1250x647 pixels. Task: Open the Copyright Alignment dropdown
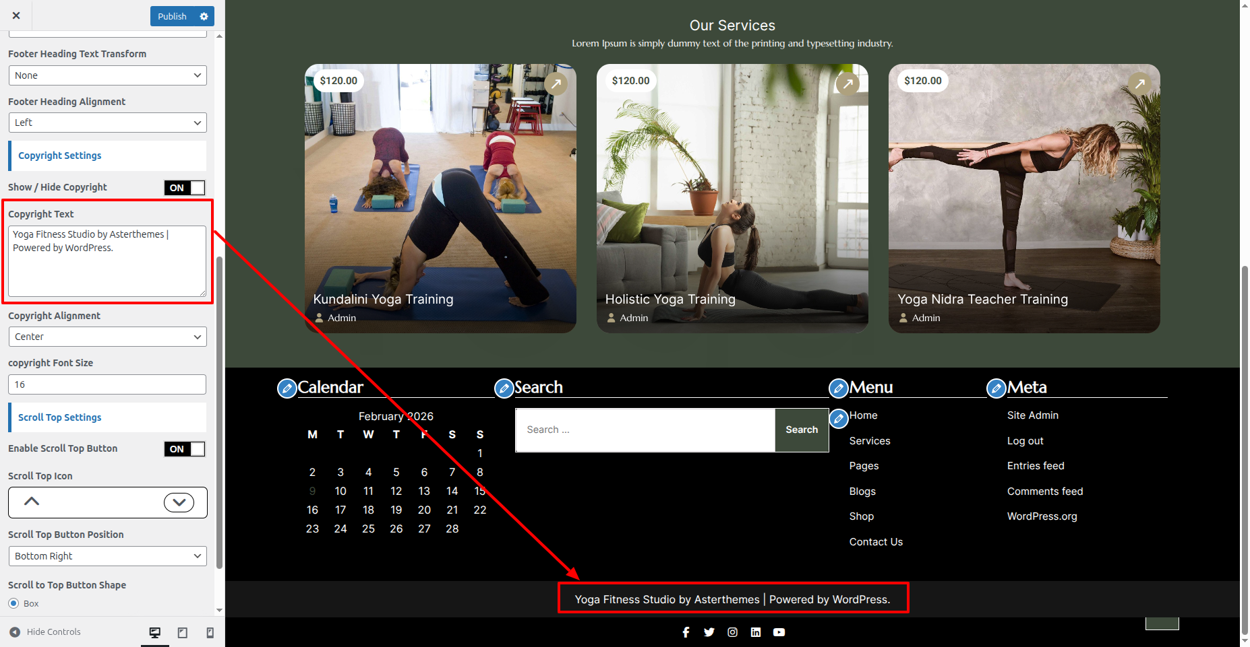click(107, 337)
